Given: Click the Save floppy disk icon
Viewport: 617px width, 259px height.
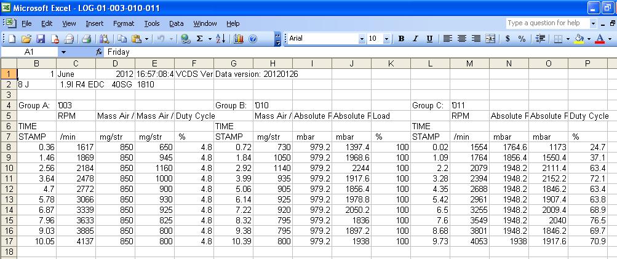Looking at the screenshot, I should tap(41, 39).
